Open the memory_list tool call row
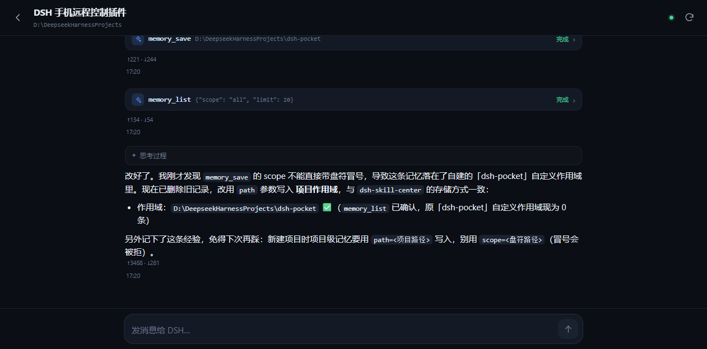 tap(353, 100)
